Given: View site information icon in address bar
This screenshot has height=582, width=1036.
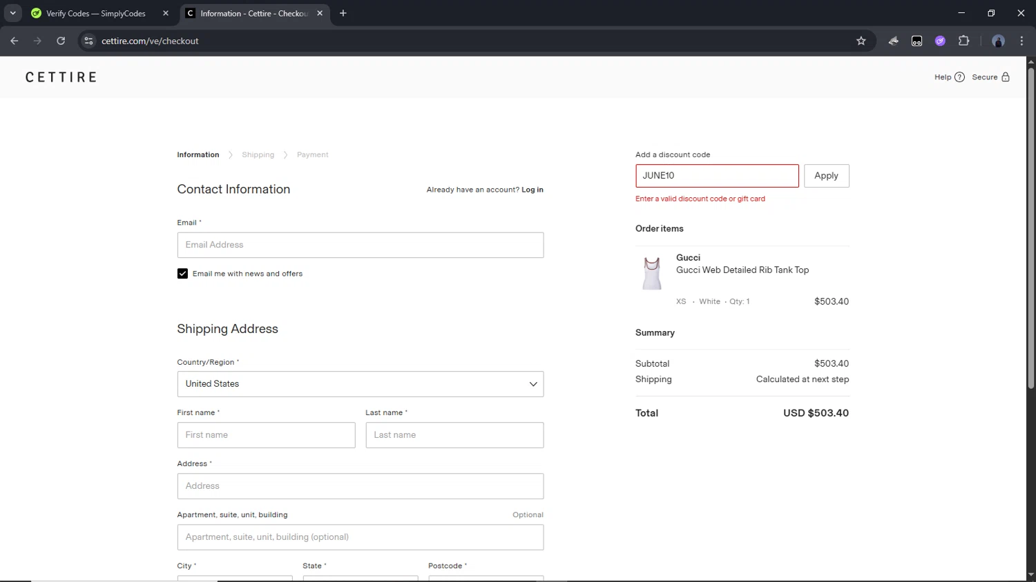Looking at the screenshot, I should point(88,41).
